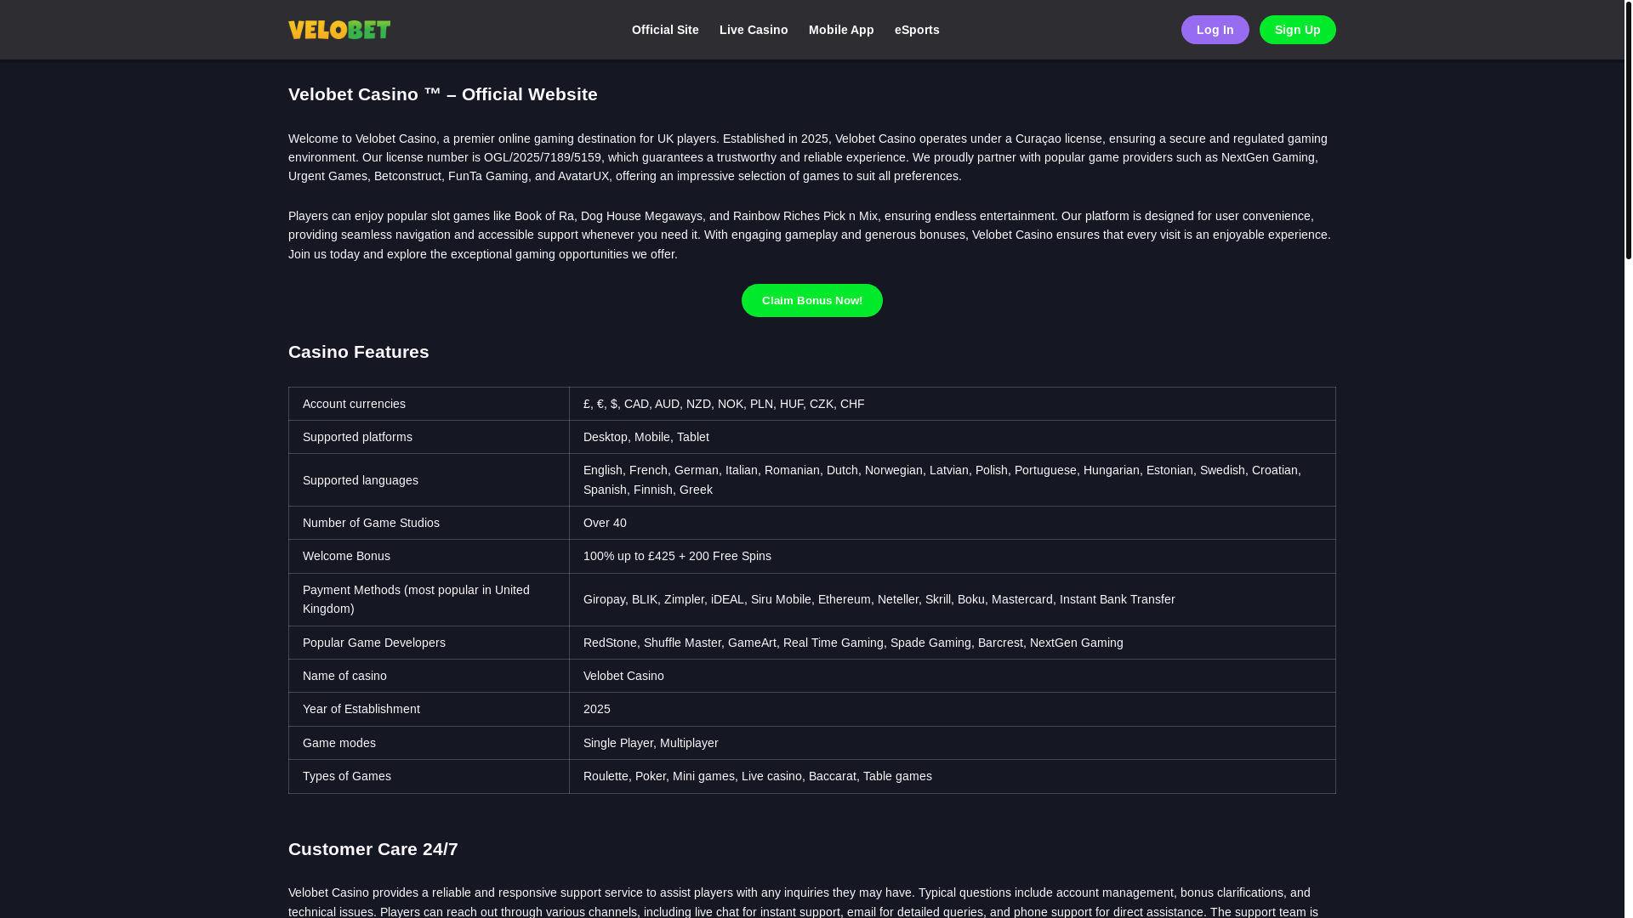
Task: Click the 'Velobet Casino ™ – Official Website' heading
Action: (x=443, y=94)
